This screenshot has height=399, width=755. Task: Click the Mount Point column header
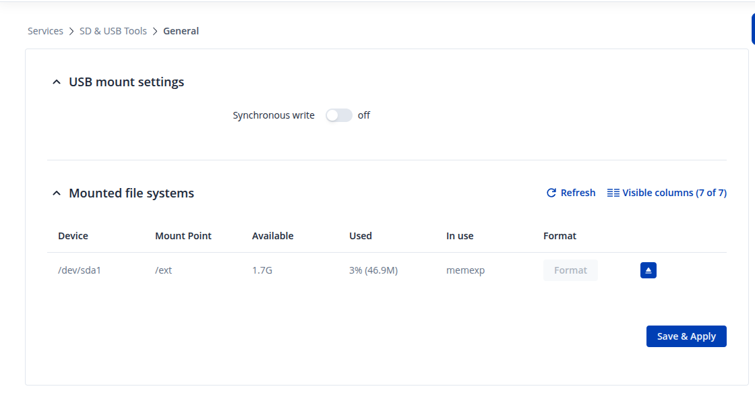pyautogui.click(x=183, y=236)
